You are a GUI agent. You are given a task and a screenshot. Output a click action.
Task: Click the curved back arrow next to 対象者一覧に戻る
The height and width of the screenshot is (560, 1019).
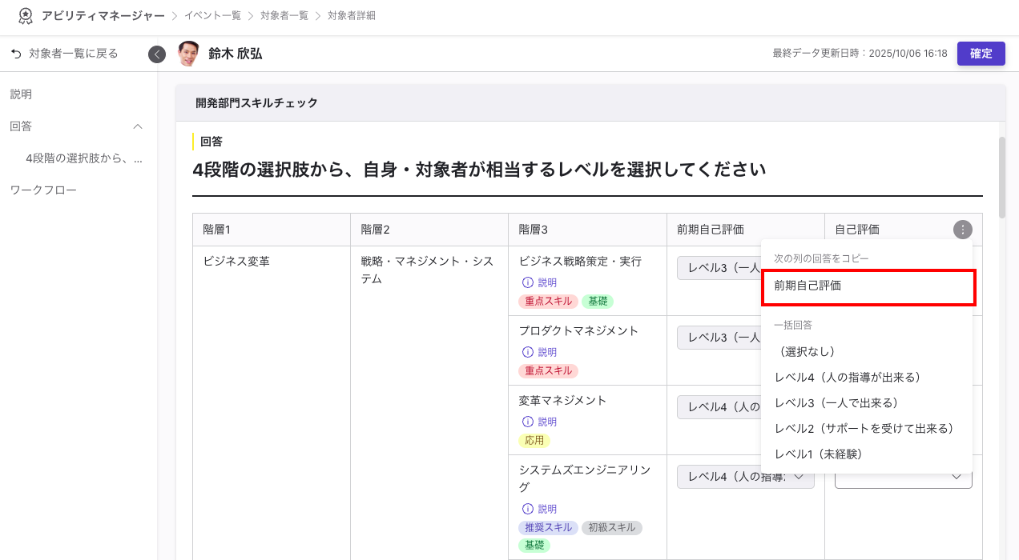click(18, 54)
